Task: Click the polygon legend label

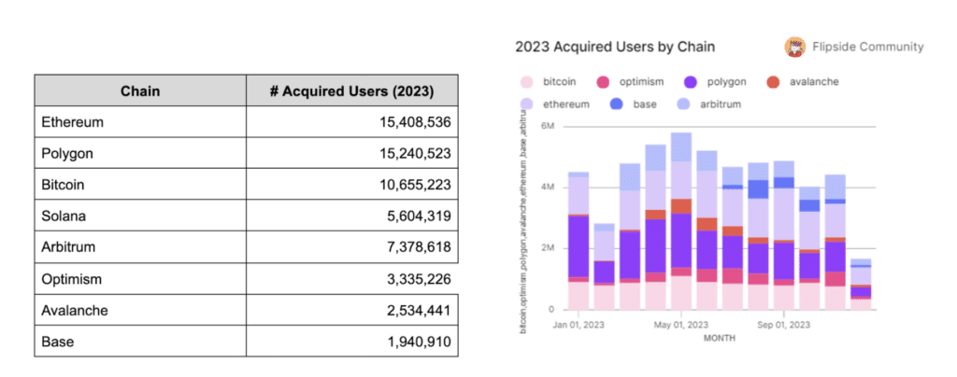Action: [x=726, y=81]
